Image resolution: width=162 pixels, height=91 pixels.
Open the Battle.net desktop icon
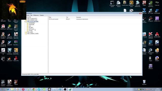click(x=151, y=43)
